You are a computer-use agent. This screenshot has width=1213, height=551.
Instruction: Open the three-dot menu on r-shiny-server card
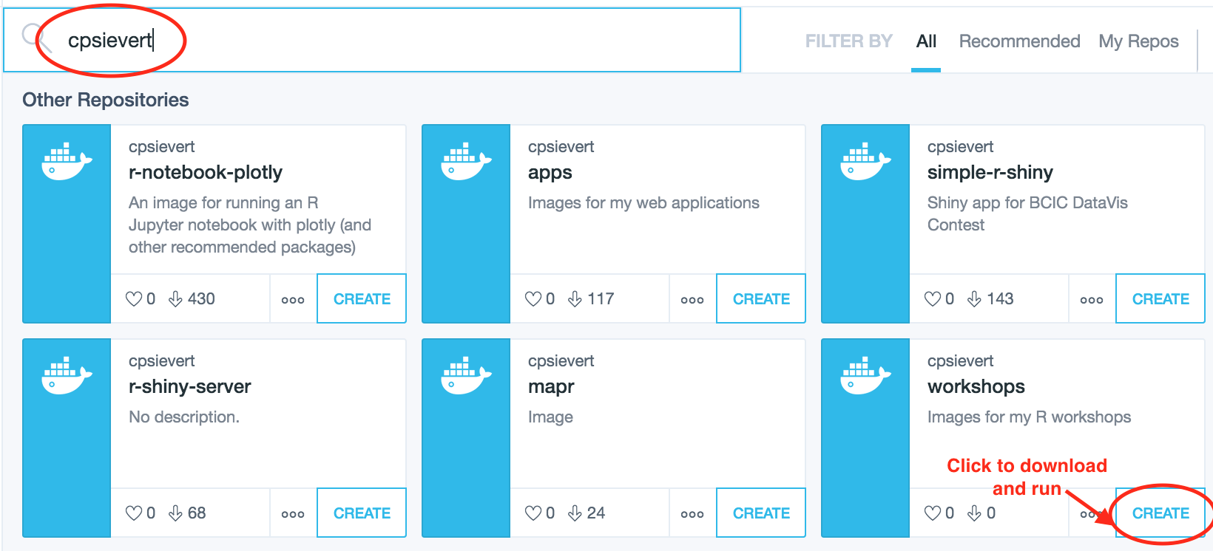[x=293, y=514]
